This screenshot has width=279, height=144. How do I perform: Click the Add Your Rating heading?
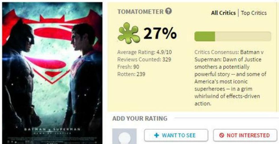point(140,118)
